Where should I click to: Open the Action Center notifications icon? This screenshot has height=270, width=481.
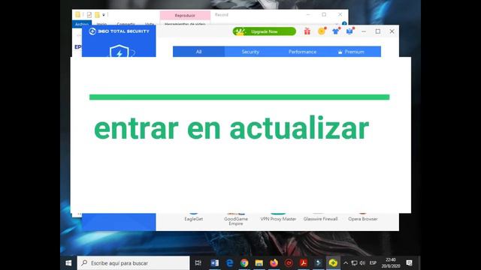pyautogui.click(x=409, y=263)
